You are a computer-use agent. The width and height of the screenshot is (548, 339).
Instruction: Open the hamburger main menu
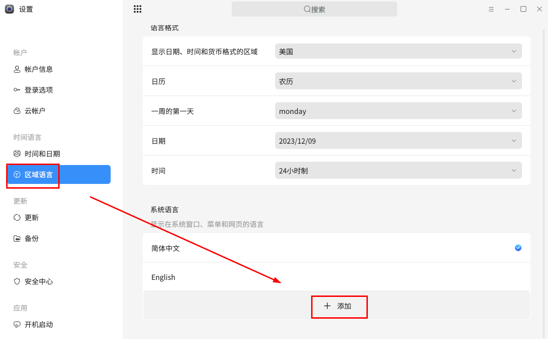491,9
